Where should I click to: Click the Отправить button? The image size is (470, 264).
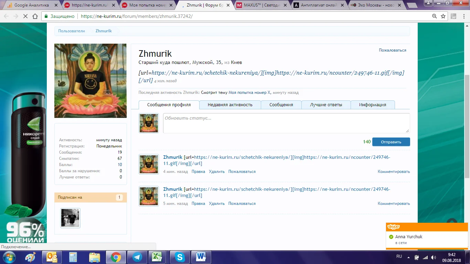coord(391,142)
